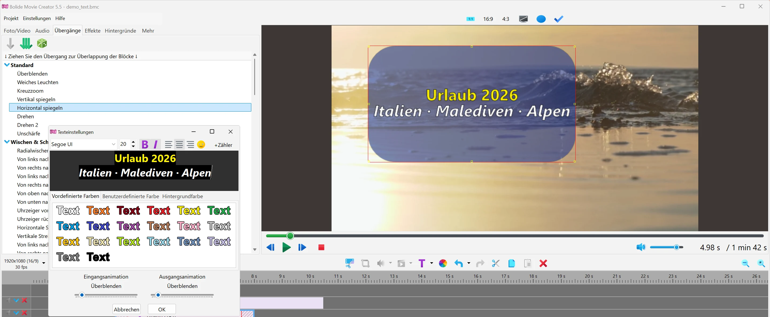This screenshot has width=770, height=317.
Task: Center-align the text
Action: [179, 145]
